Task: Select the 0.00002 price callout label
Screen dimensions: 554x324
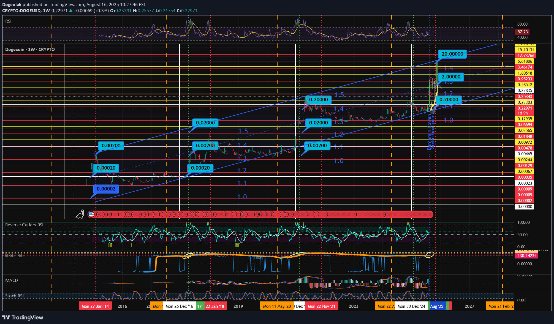Action: [x=106, y=189]
